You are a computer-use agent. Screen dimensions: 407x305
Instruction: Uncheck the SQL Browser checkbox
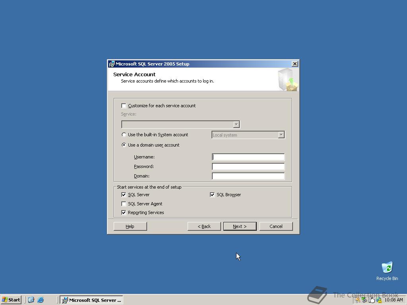coord(212,195)
